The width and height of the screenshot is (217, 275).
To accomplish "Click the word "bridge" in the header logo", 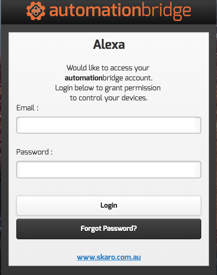I will (165, 11).
